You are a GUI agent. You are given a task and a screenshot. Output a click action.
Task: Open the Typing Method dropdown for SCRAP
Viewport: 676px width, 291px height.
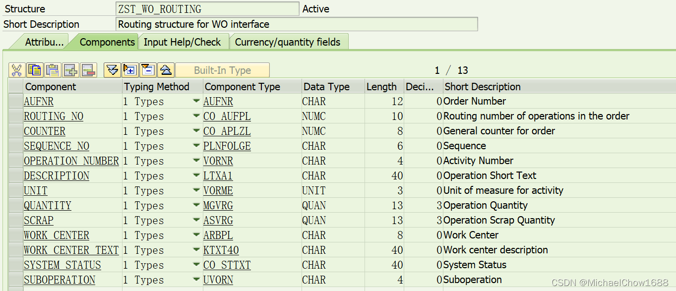[197, 220]
